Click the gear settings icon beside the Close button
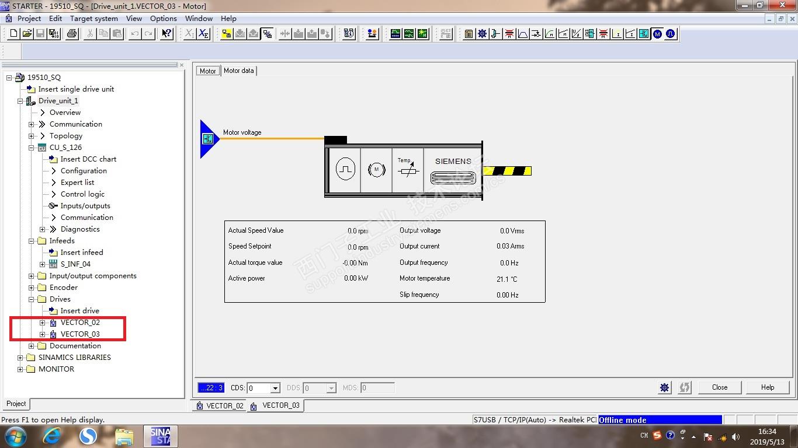798x448 pixels. click(x=664, y=387)
